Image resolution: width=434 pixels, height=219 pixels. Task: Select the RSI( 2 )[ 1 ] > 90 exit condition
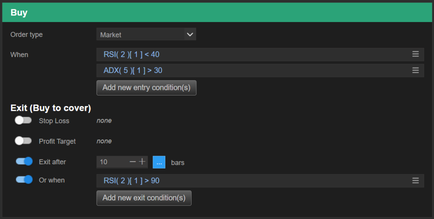point(131,181)
